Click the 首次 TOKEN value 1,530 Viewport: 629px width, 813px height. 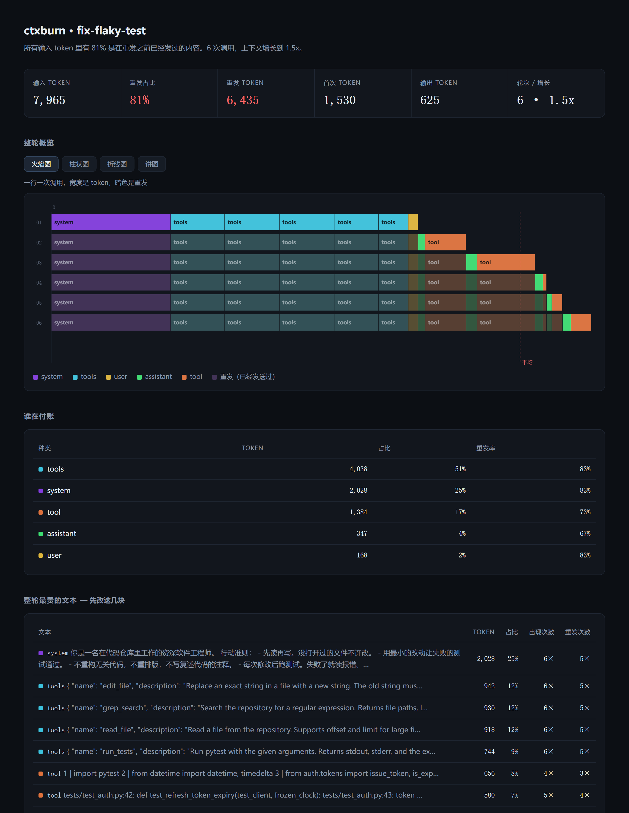coord(340,100)
